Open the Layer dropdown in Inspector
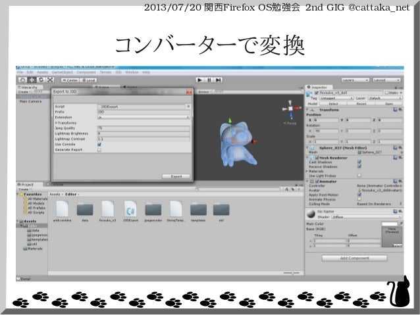The height and width of the screenshot is (315, 420). 384,98
